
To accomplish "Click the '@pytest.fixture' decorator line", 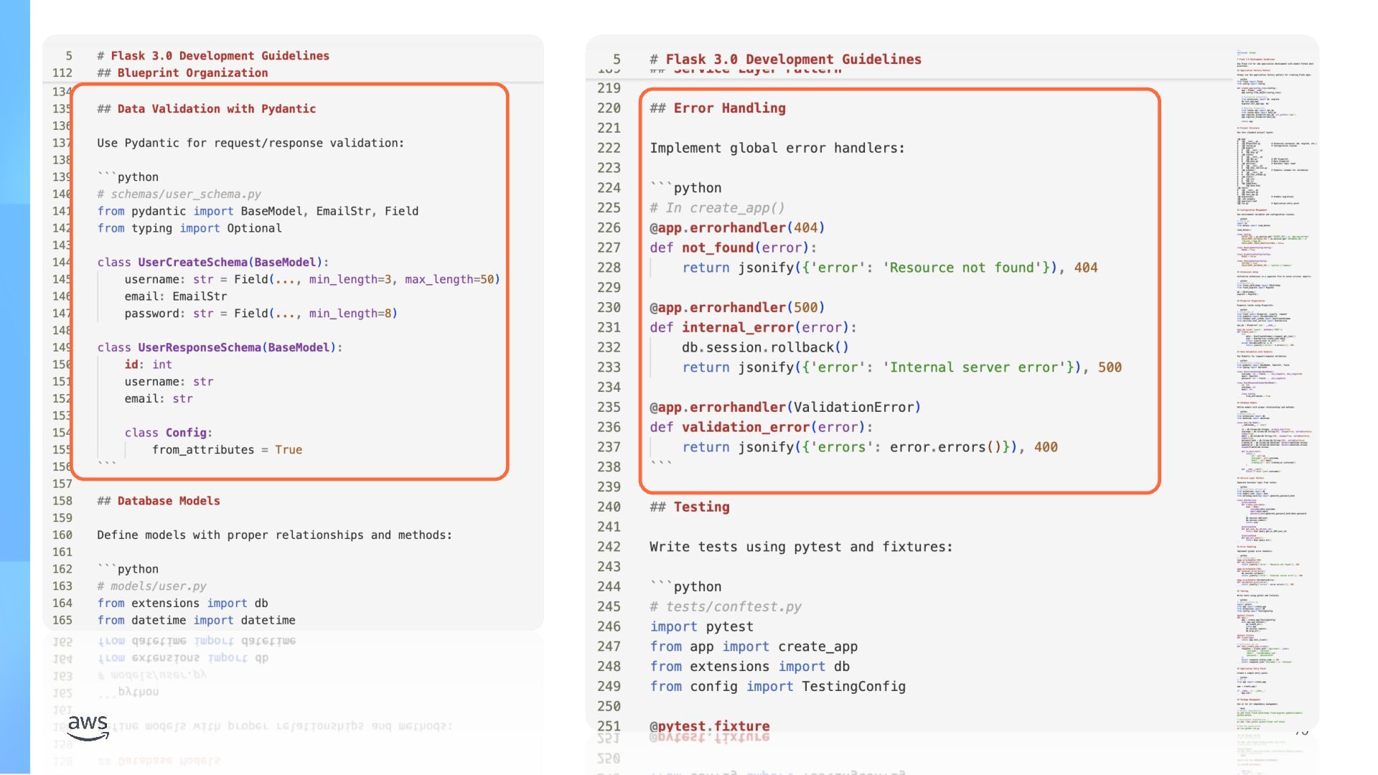I will (709, 725).
